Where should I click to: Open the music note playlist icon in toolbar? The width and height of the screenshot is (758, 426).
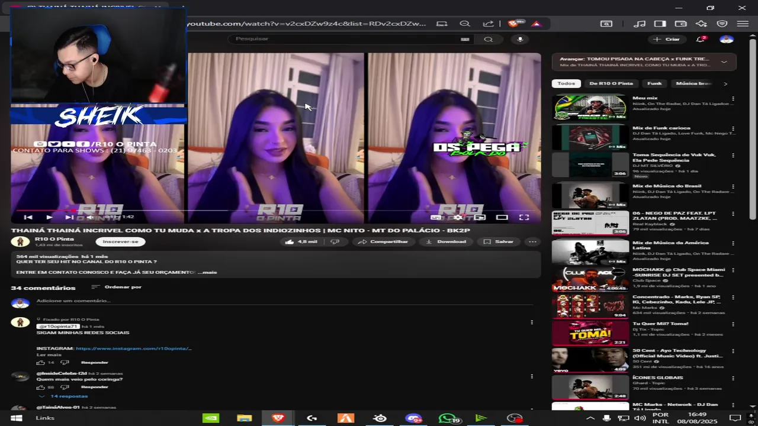click(x=639, y=24)
